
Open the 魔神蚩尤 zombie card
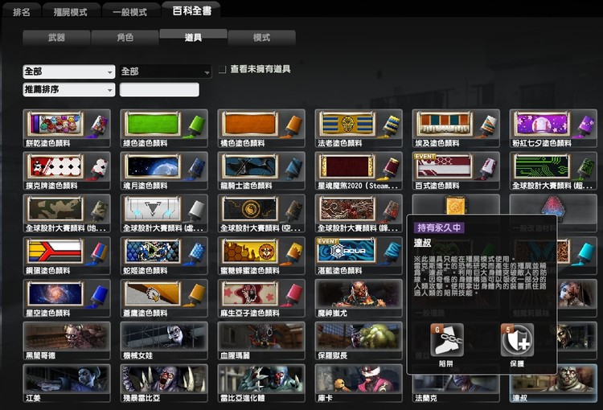pyautogui.click(x=359, y=298)
